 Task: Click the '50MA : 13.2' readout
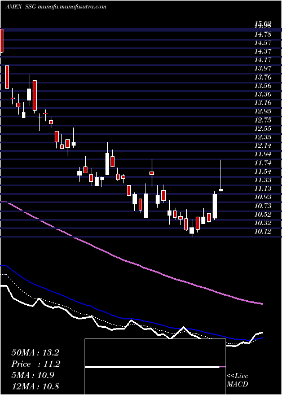point(35,353)
